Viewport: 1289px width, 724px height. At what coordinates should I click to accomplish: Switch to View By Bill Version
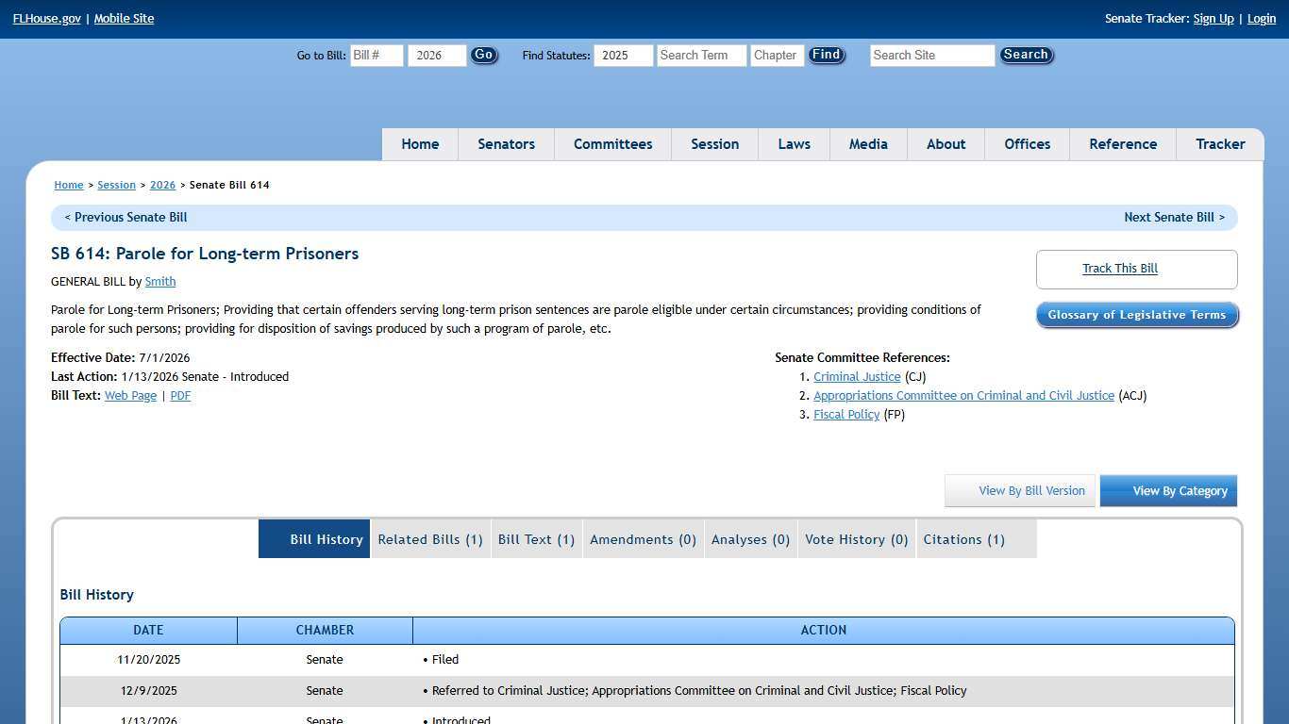[x=1020, y=491]
